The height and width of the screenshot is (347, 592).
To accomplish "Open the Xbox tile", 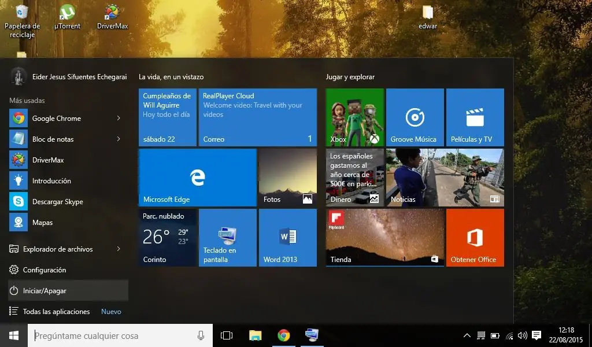I will [x=355, y=117].
